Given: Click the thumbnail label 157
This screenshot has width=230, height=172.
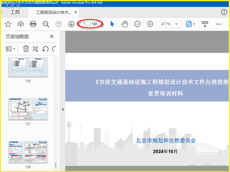Looking at the screenshot, I should coord(28,124).
